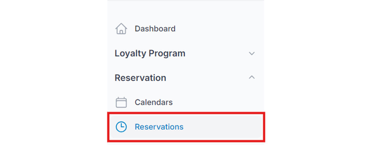Image resolution: width=372 pixels, height=145 pixels.
Task: Open the Dashboard menu item
Action: click(185, 29)
